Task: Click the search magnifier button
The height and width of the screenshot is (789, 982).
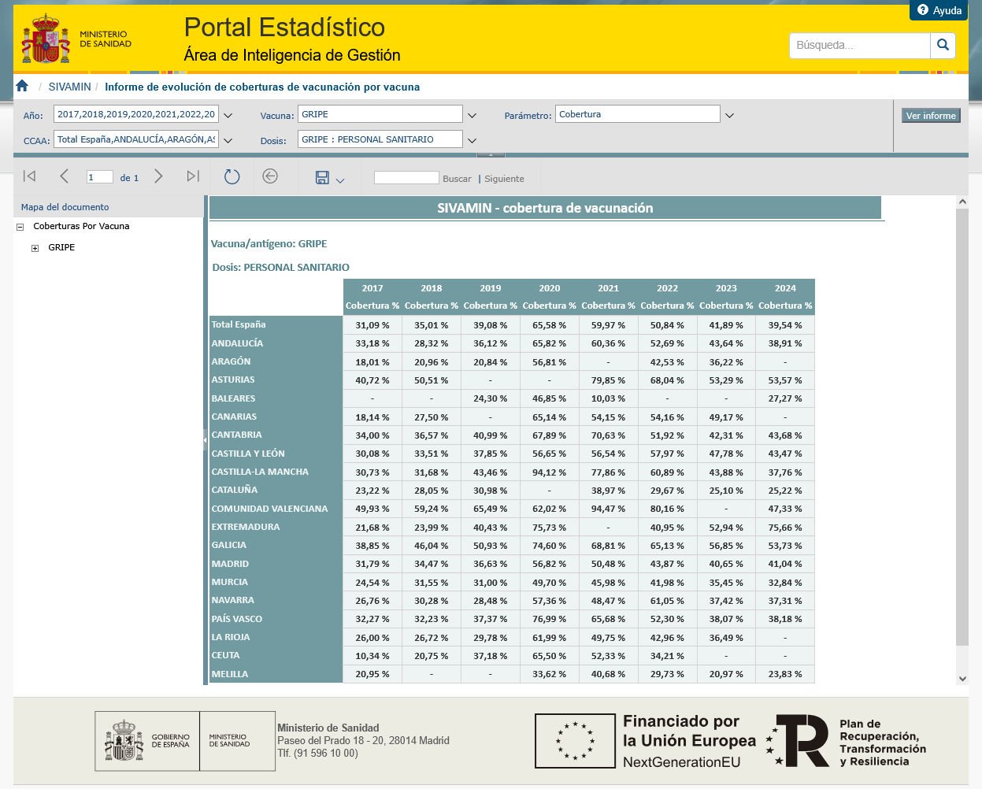Action: tap(943, 45)
